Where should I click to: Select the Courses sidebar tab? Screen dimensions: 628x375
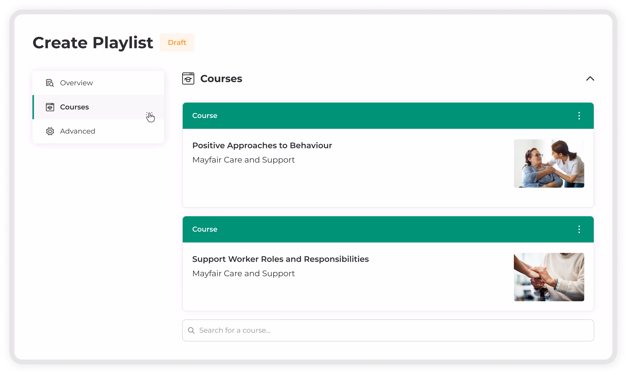click(75, 107)
